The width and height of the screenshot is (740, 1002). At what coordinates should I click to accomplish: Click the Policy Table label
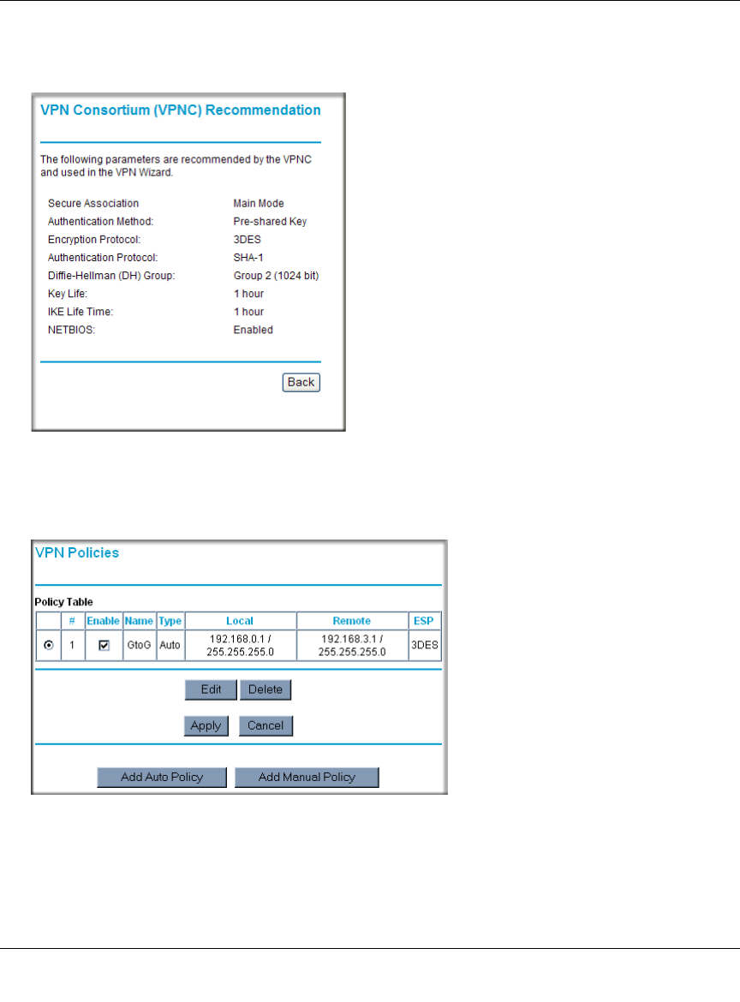coord(64,602)
